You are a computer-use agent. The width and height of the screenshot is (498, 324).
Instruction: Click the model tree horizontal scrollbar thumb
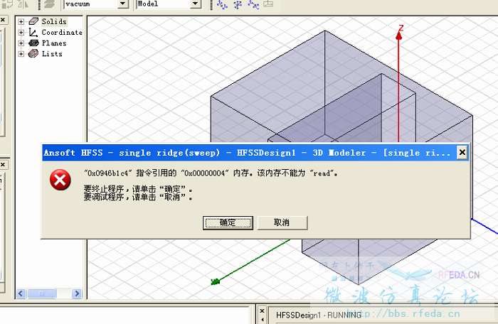tap(41, 293)
